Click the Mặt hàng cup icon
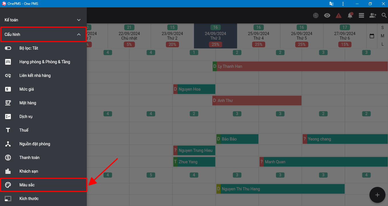Screen dimensions: 388x206 pyautogui.click(x=8, y=103)
